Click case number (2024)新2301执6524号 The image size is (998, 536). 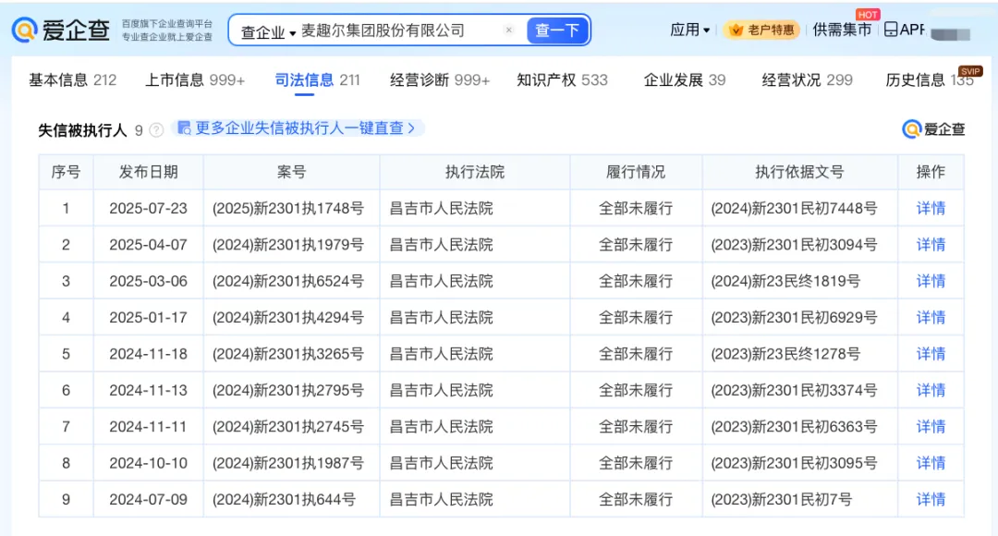coord(288,281)
